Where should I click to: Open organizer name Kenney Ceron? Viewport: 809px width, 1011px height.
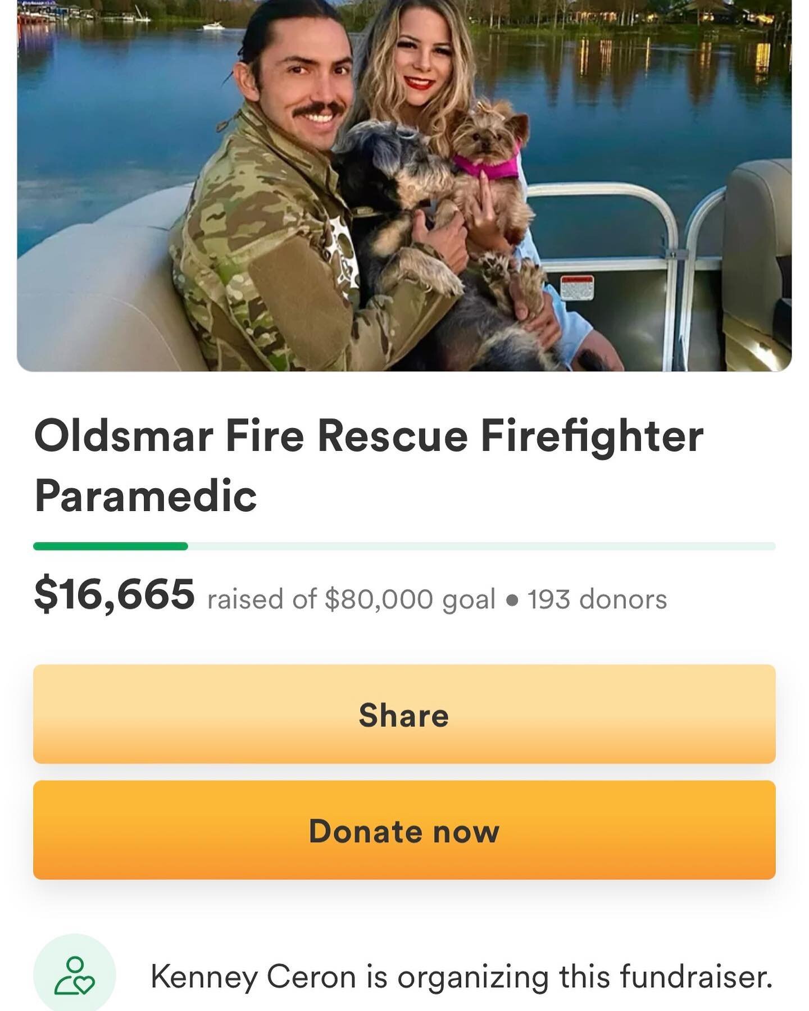click(x=253, y=977)
